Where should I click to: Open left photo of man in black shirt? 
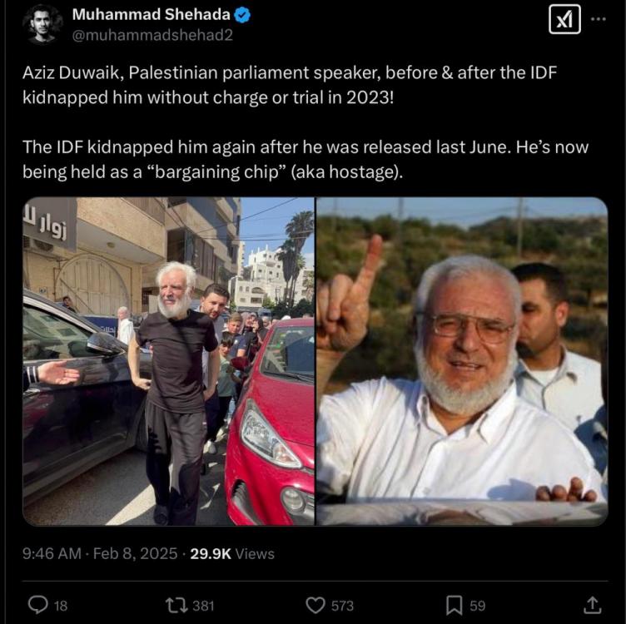[x=169, y=361]
